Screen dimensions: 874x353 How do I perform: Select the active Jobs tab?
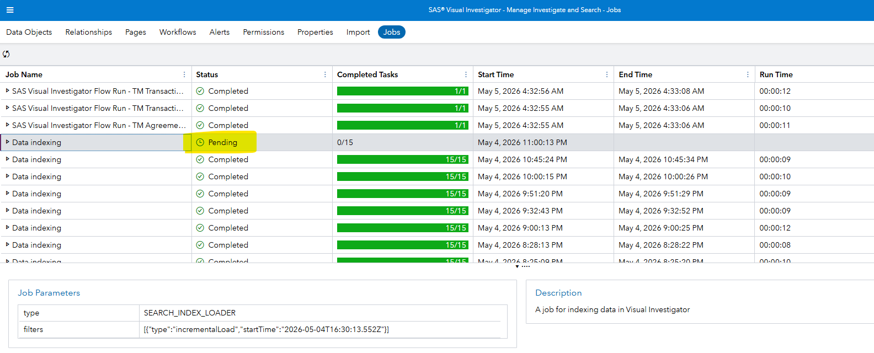392,32
